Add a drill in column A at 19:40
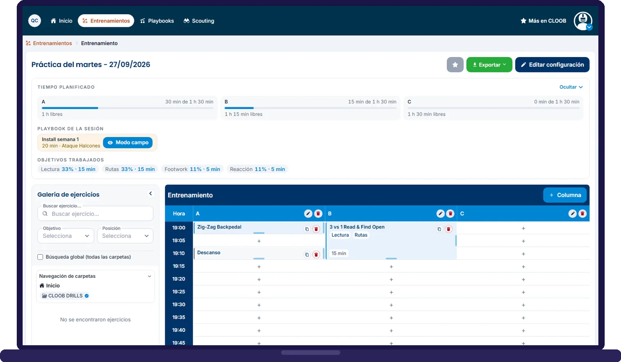This screenshot has width=621, height=362. click(x=259, y=331)
